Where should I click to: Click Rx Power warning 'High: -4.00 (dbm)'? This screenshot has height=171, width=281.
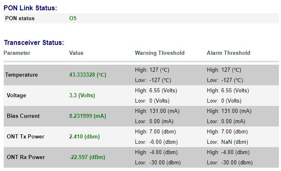[x=156, y=152]
